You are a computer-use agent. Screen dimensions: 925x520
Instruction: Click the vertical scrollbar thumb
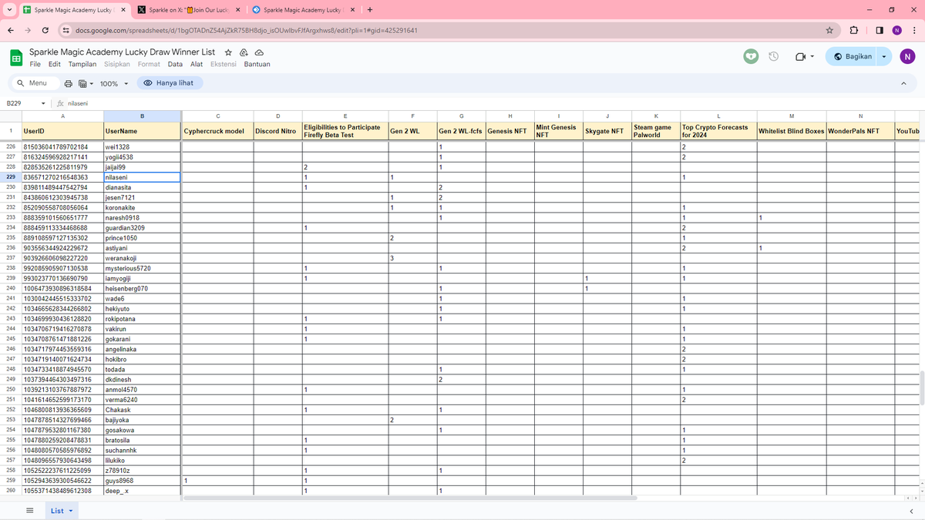[920, 387]
